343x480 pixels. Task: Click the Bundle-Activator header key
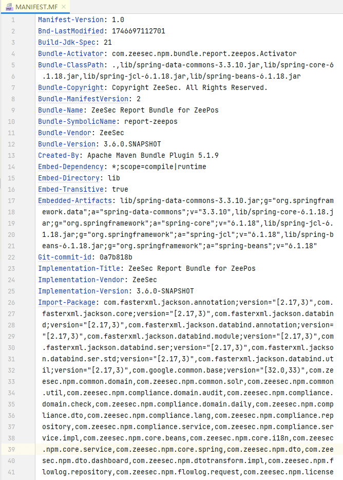[70, 53]
